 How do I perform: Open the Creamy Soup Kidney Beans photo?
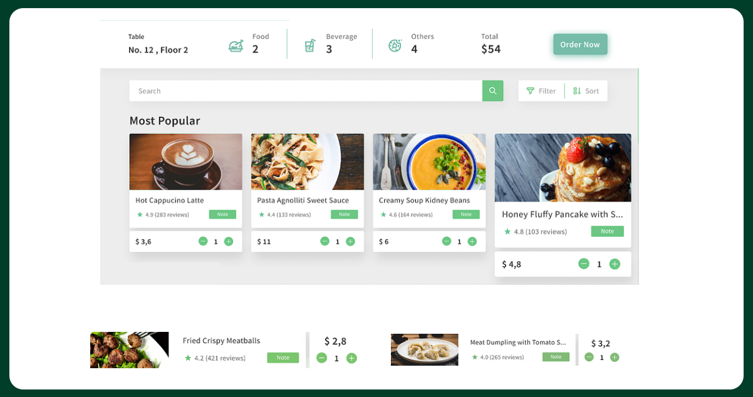coord(429,162)
